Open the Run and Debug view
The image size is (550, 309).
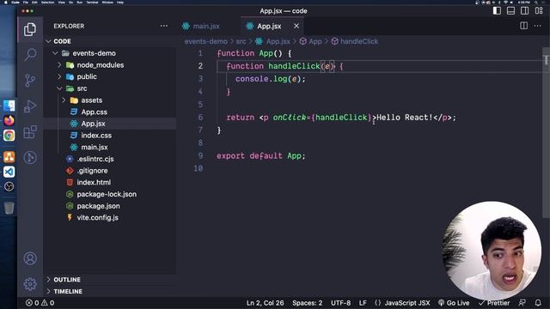pyautogui.click(x=30, y=106)
